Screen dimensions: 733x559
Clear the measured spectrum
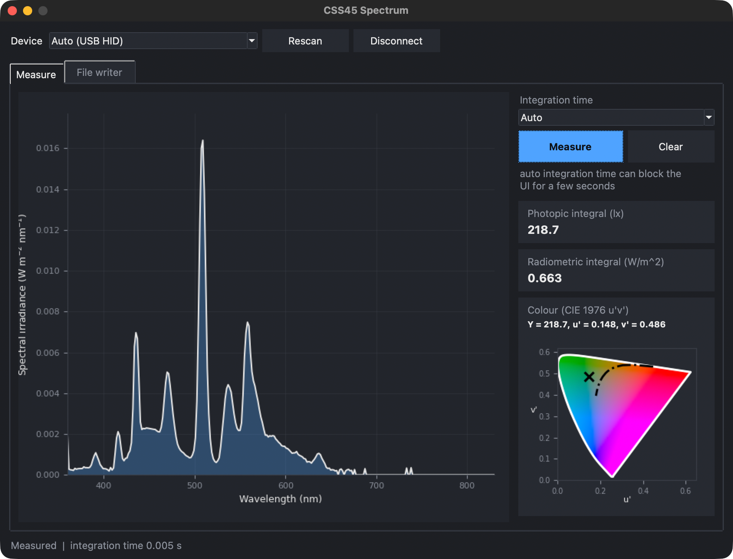coord(671,146)
